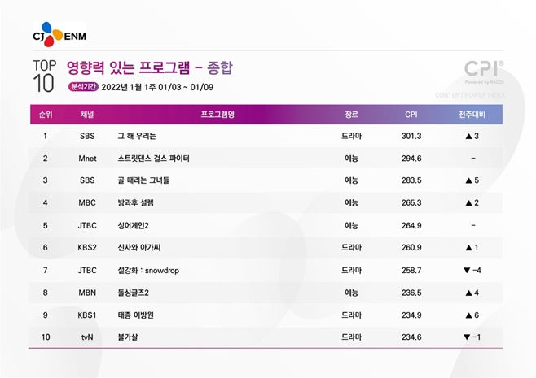Screen dimensions: 536x378
Task: Click the CJ ENM logo
Action: pos(59,35)
